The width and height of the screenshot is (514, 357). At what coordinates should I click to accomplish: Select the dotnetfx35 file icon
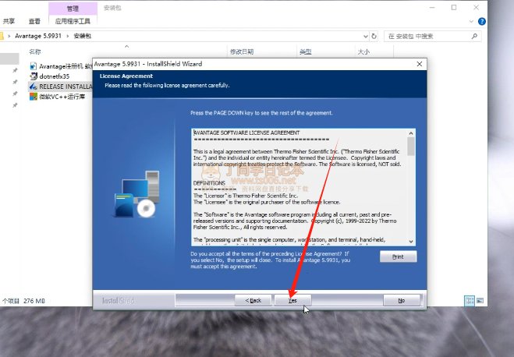34,76
